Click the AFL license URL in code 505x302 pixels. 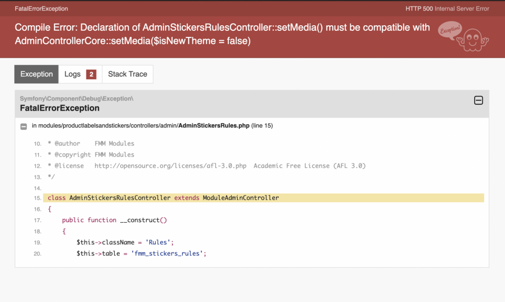170,166
